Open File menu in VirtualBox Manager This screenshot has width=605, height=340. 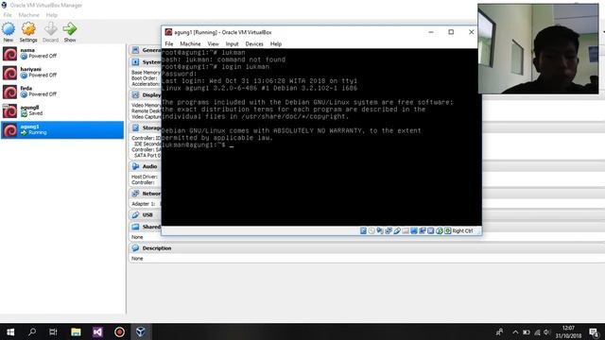click(x=8, y=15)
